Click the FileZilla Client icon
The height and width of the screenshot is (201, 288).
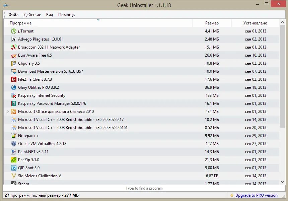tap(14, 79)
